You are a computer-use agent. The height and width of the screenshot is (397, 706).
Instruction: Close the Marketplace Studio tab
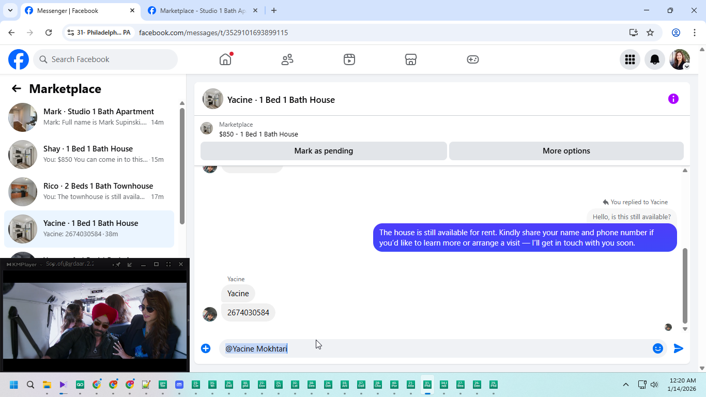tap(256, 10)
